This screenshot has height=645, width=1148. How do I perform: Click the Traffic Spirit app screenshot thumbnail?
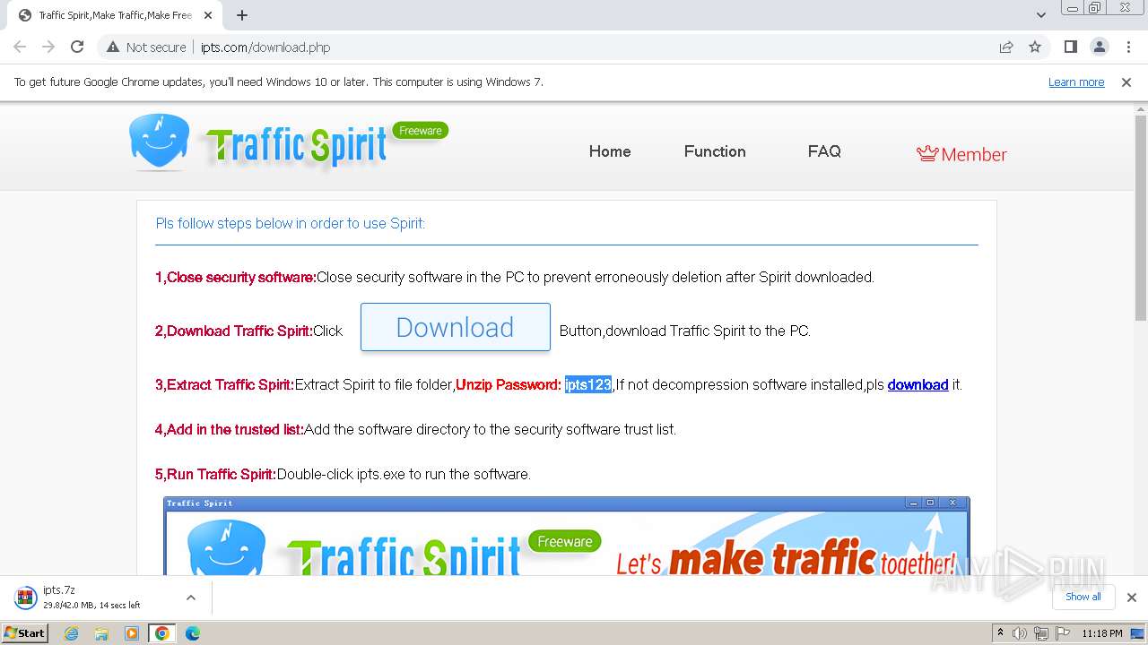click(x=566, y=536)
